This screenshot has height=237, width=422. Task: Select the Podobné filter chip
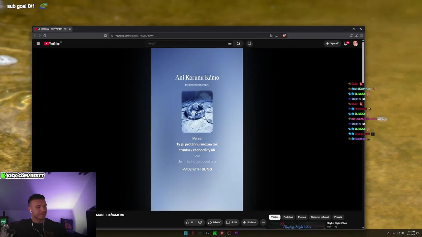click(x=288, y=217)
